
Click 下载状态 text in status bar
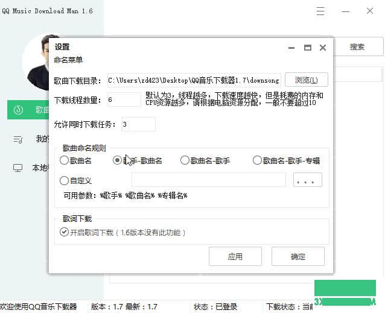click(x=289, y=306)
